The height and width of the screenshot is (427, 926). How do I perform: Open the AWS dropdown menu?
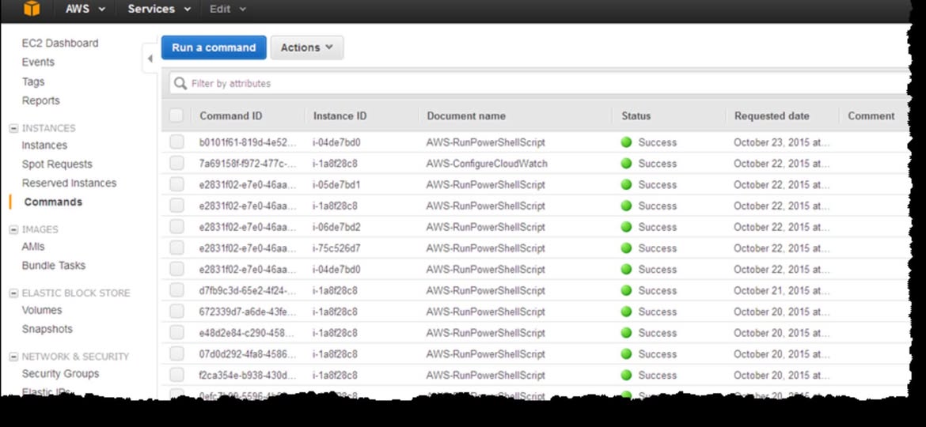tap(85, 9)
